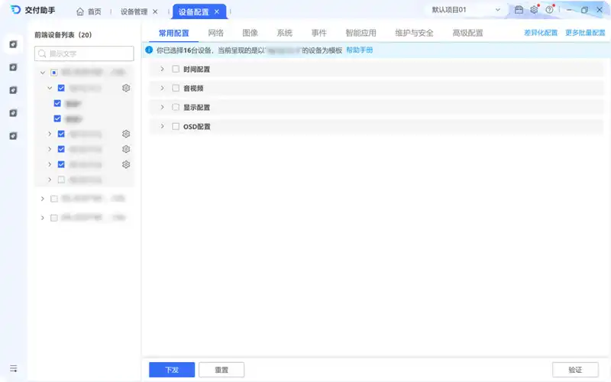Open gear of first collapsed checked device row
611x382 pixels.
[x=126, y=134]
